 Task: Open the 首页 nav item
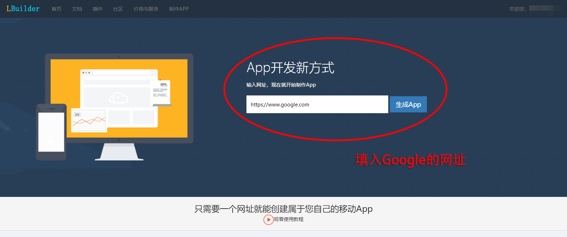56,9
